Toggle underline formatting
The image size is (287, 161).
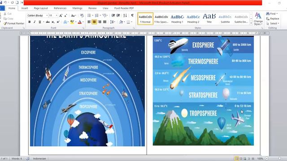coord(40,22)
